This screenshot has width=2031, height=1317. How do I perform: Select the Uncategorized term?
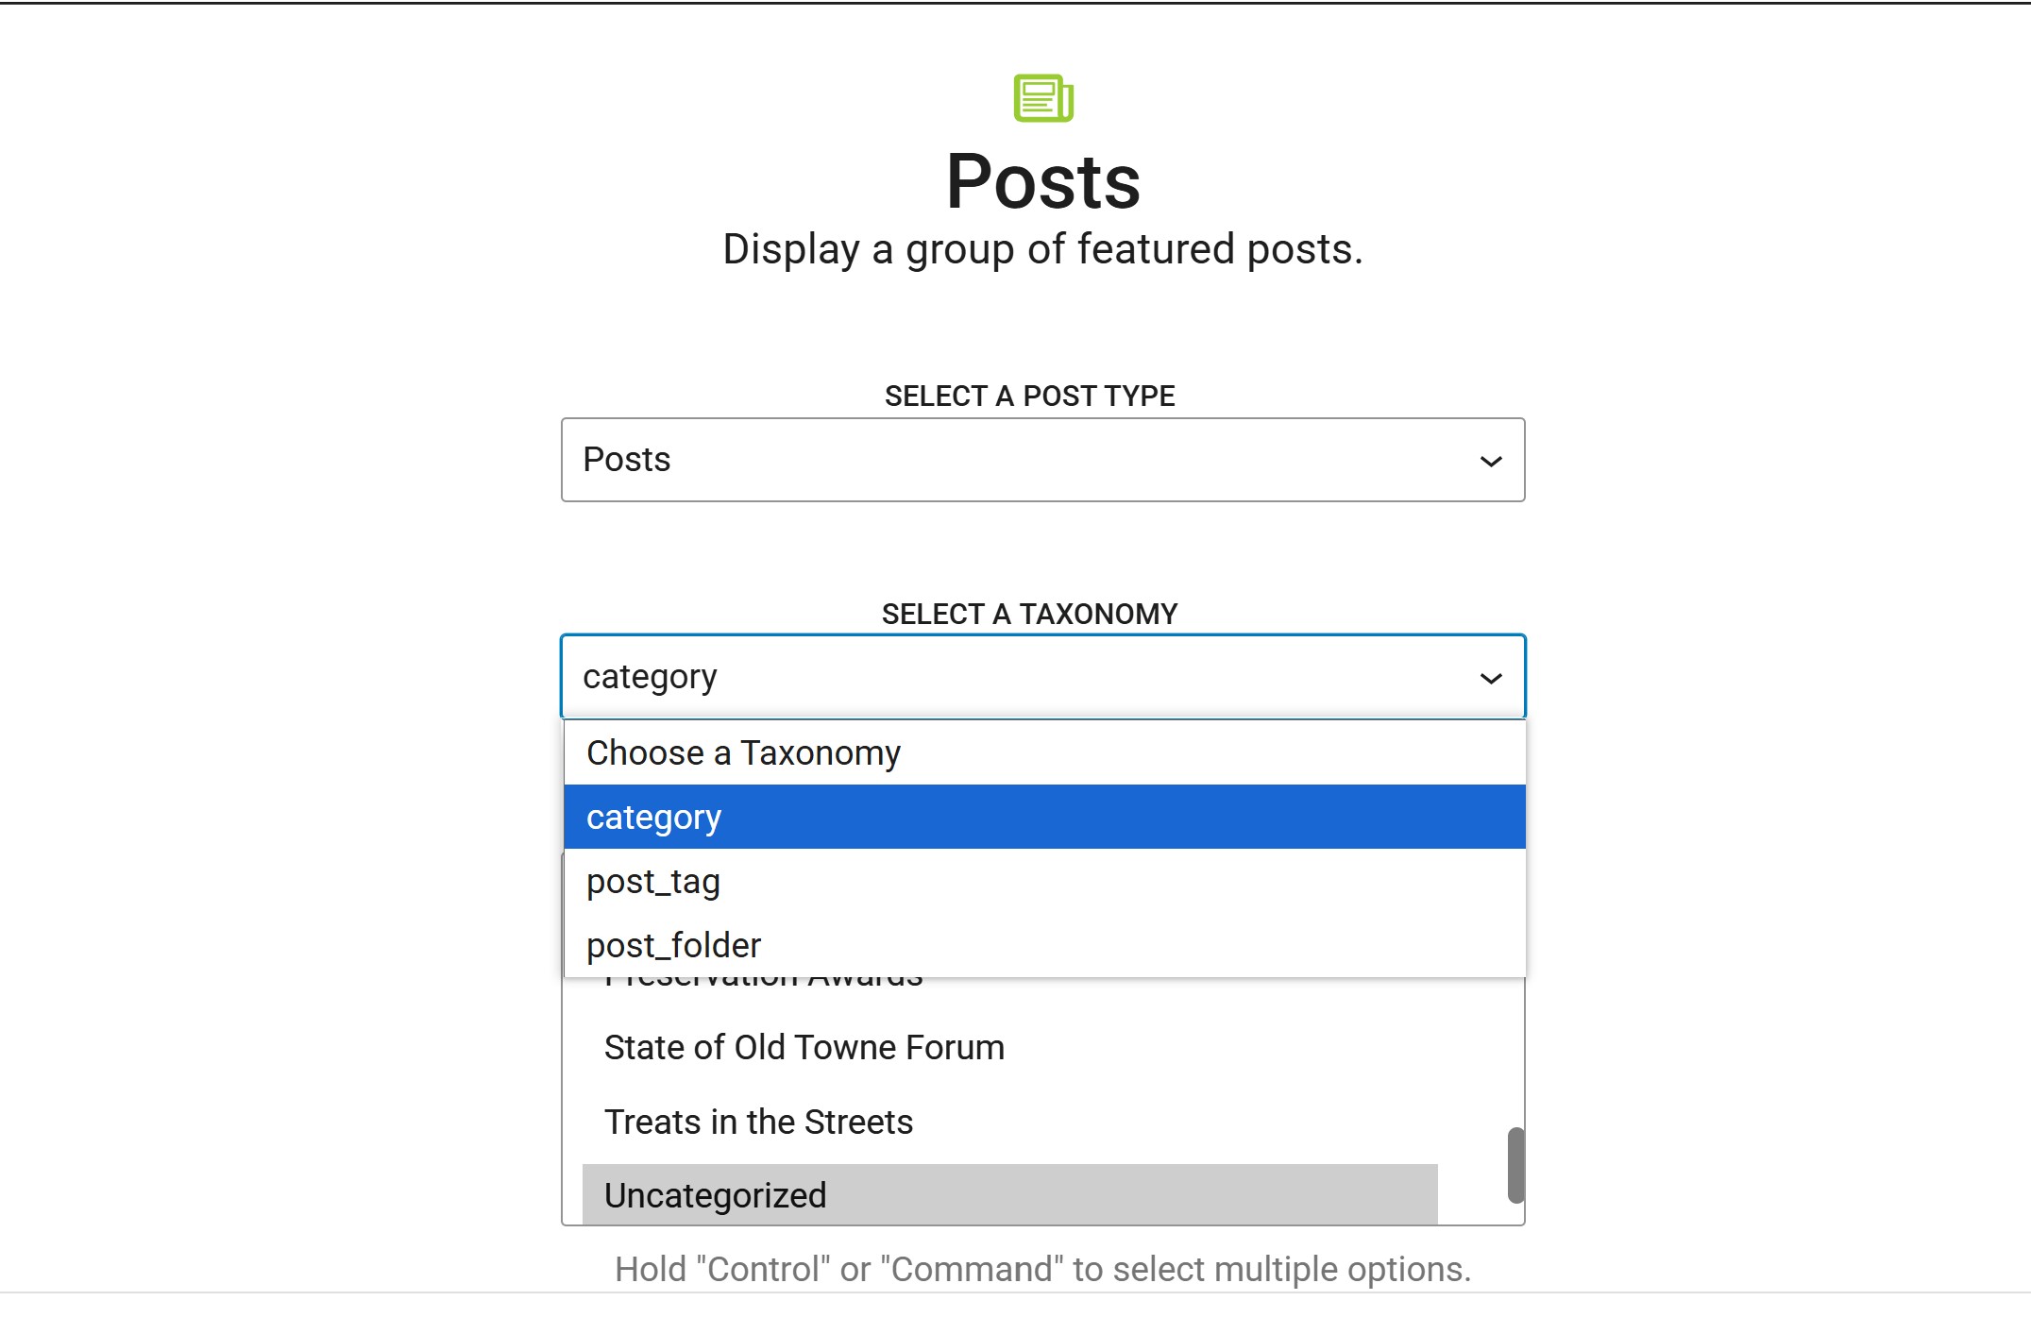pos(715,1196)
